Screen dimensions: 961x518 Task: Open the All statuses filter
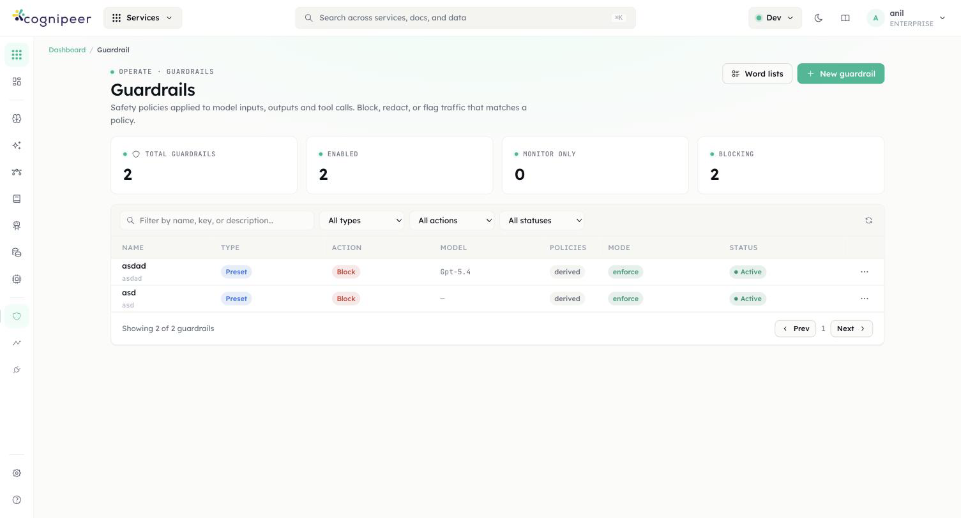click(541, 221)
